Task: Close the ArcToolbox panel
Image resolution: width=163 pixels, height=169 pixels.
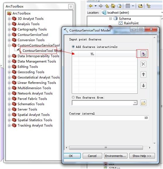Action: [x=71, y=6]
